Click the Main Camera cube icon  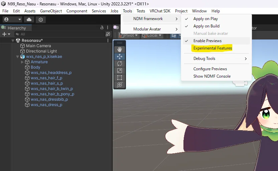(22, 46)
